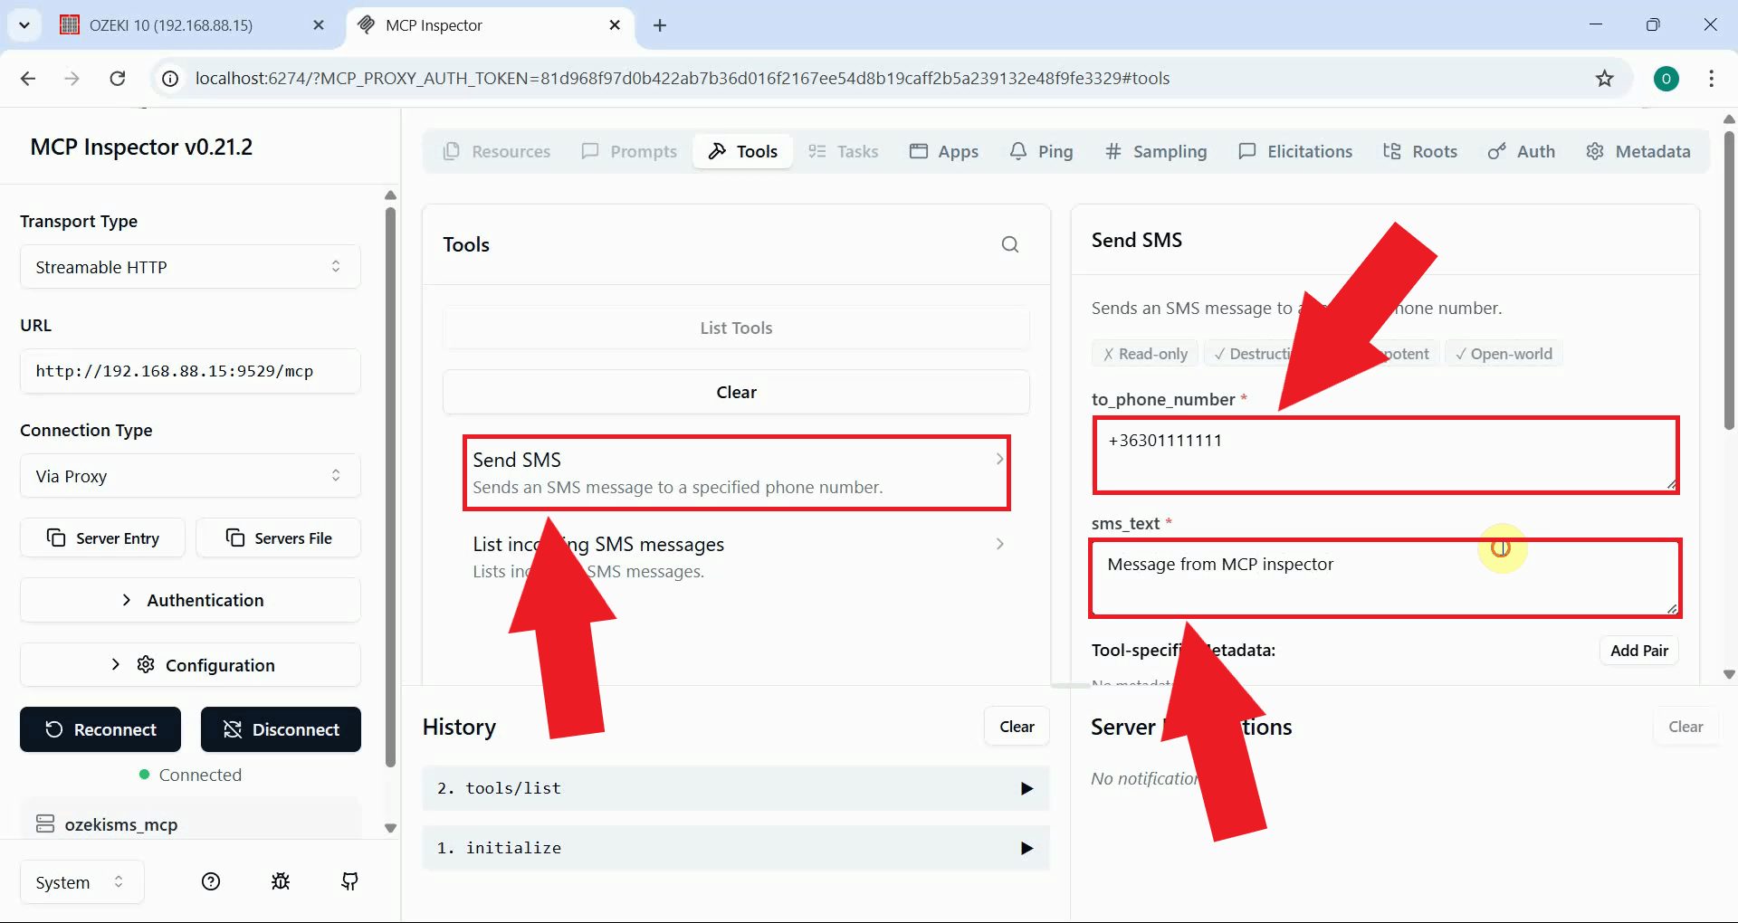Click the to_phone_number input field
Image resolution: width=1738 pixels, height=923 pixels.
[1385, 455]
